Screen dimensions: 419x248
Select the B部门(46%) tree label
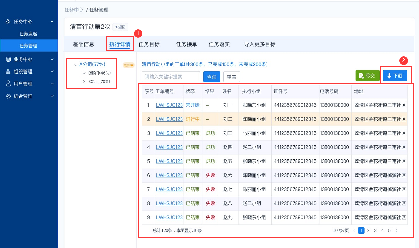pyautogui.click(x=99, y=73)
